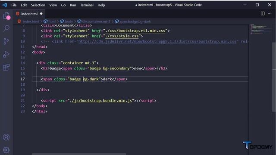
Task: Open the Extensions view icon
Action: pos(6,67)
